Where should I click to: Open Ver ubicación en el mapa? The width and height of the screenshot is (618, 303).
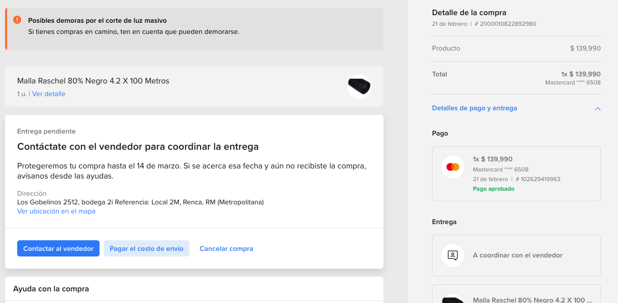[x=56, y=211]
